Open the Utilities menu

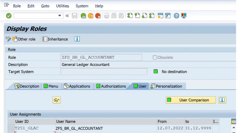click(63, 6)
